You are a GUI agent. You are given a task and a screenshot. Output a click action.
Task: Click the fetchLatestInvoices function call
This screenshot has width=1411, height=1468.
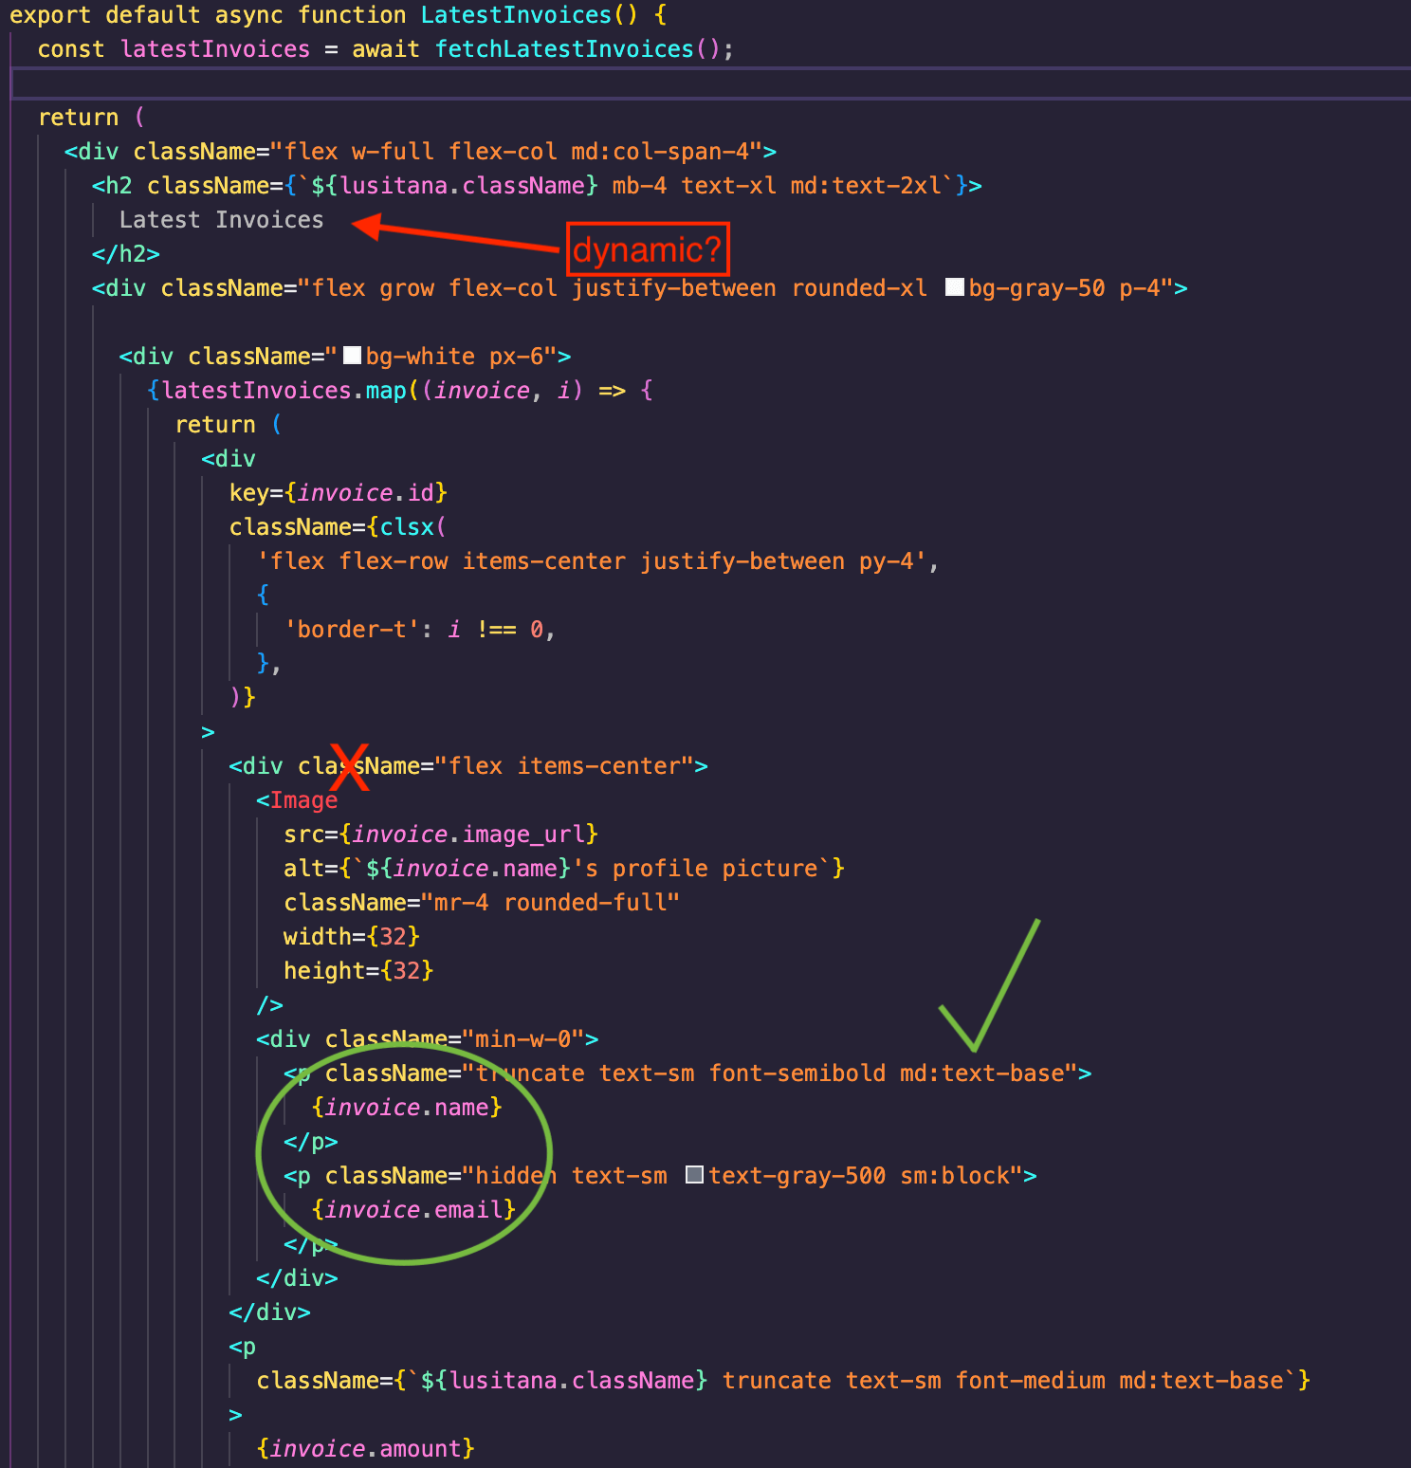[x=564, y=49]
